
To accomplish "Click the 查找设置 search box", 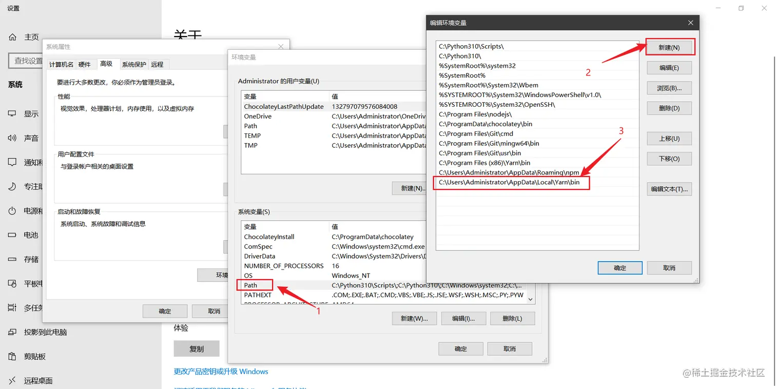I will click(27, 61).
